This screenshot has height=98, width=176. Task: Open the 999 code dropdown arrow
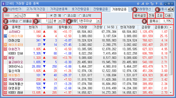tap(16, 16)
